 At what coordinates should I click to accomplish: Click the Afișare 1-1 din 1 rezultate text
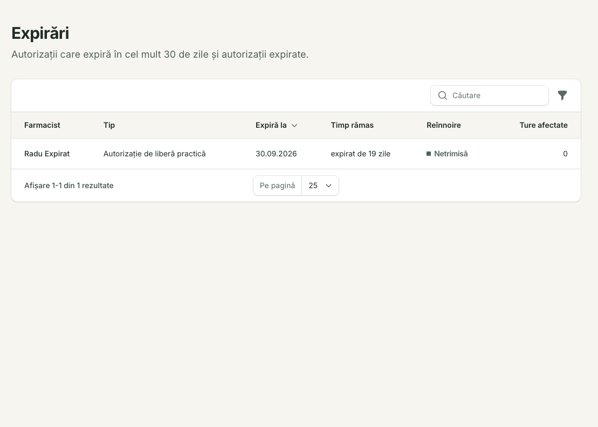[x=69, y=185]
